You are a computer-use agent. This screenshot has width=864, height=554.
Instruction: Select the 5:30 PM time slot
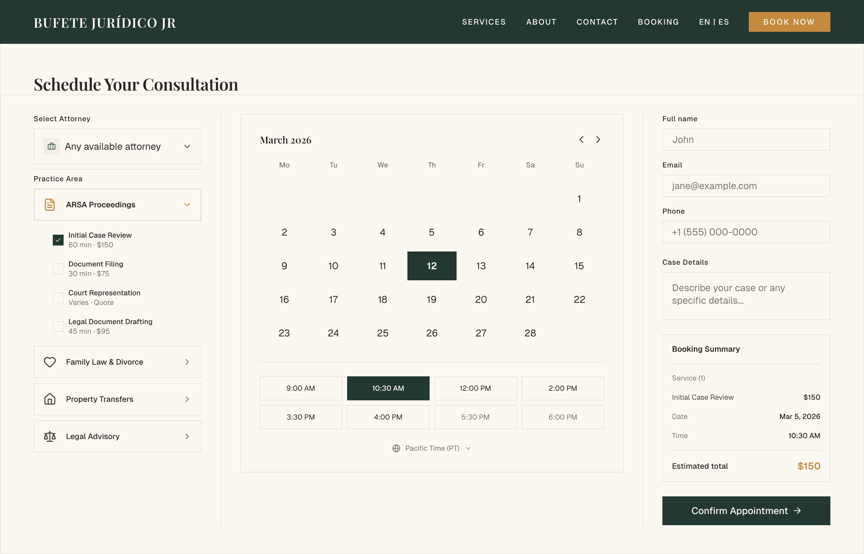coord(475,417)
